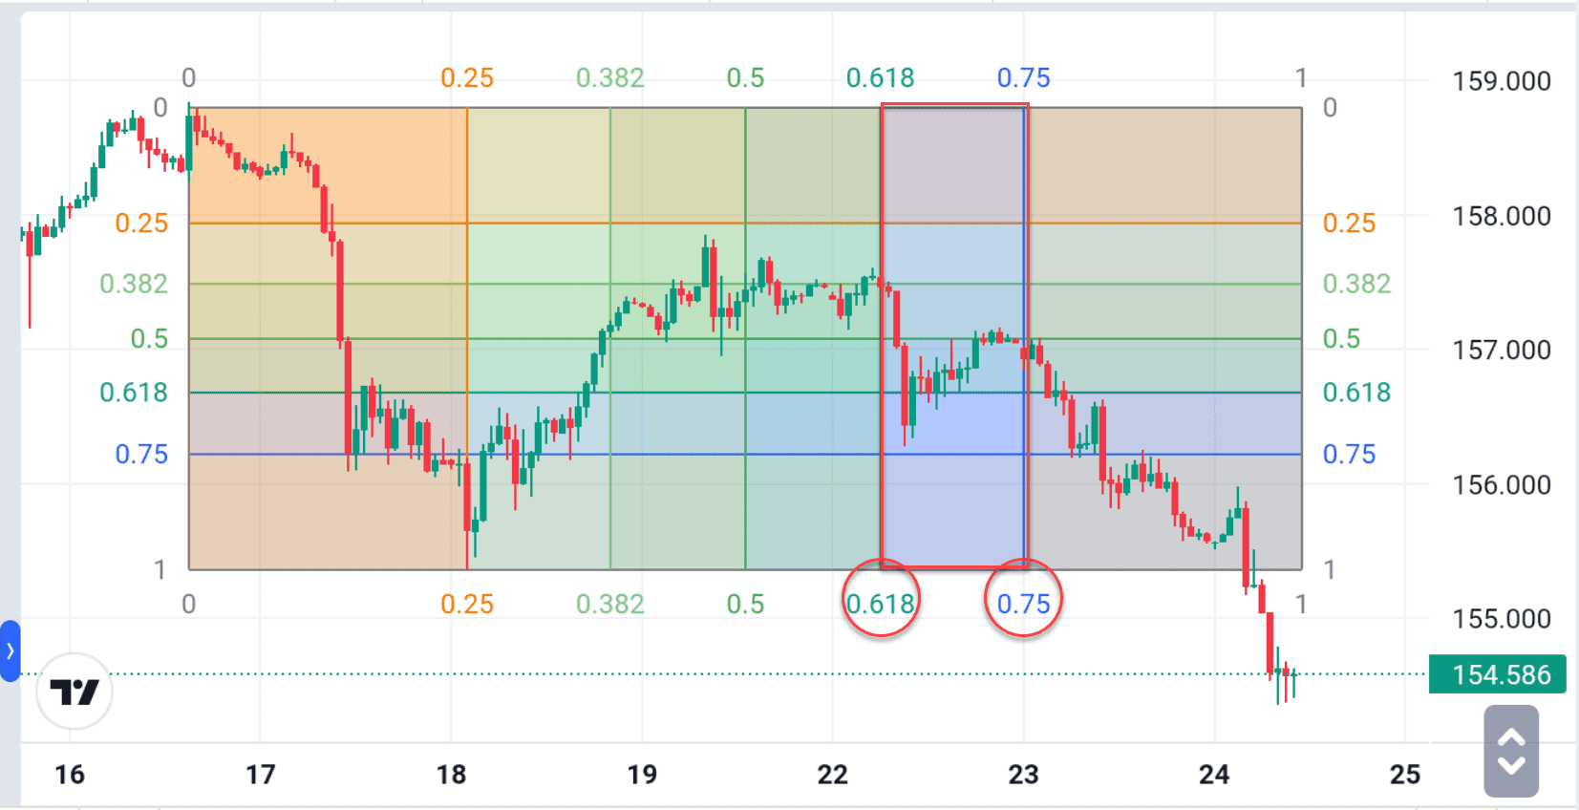Screen dimensions: 1579x810
Task: Click the 157.000 price axis label
Action: click(x=1502, y=350)
